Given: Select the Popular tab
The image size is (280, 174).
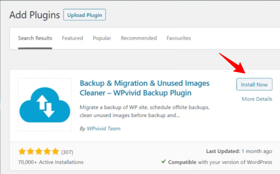Looking at the screenshot, I should coord(102,38).
